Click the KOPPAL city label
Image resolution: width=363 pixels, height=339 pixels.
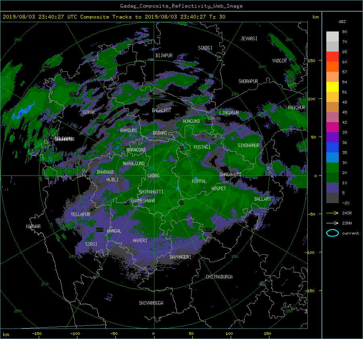(199, 181)
